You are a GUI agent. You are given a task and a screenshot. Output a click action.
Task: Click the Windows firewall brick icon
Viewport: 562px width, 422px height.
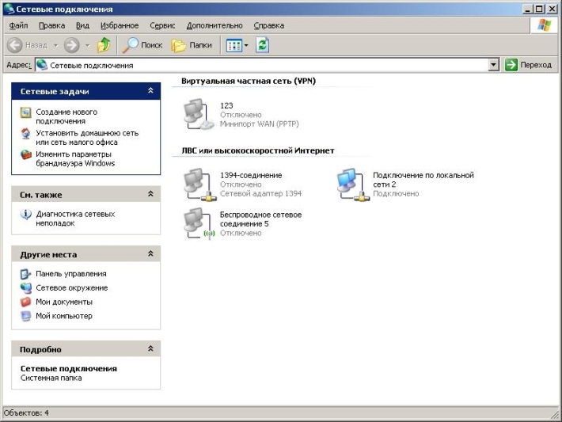(25, 155)
